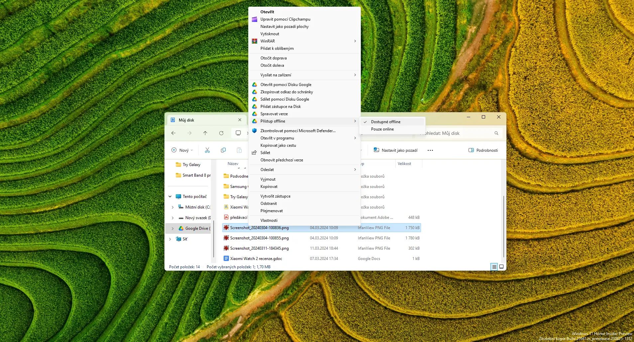Click the file list vertical scrollbar

[x=504, y=226]
